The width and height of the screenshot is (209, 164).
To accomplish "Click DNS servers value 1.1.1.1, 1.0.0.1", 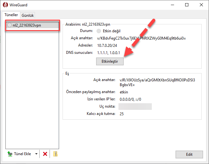I will (x=109, y=53).
